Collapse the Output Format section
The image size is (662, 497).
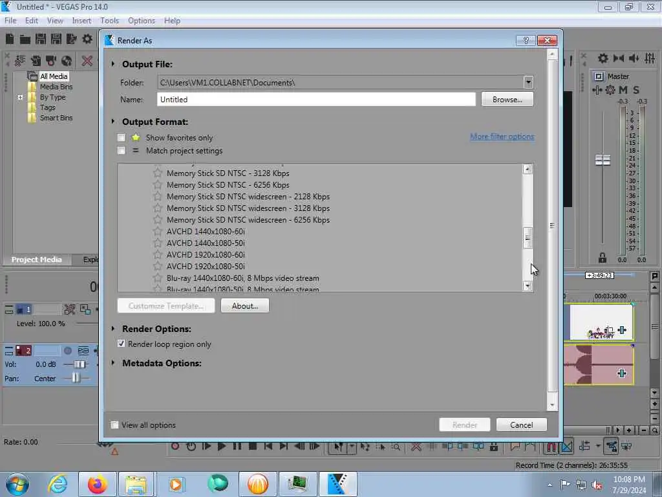pos(112,121)
